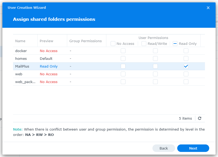Check No Access for docker folder

[x=123, y=51]
